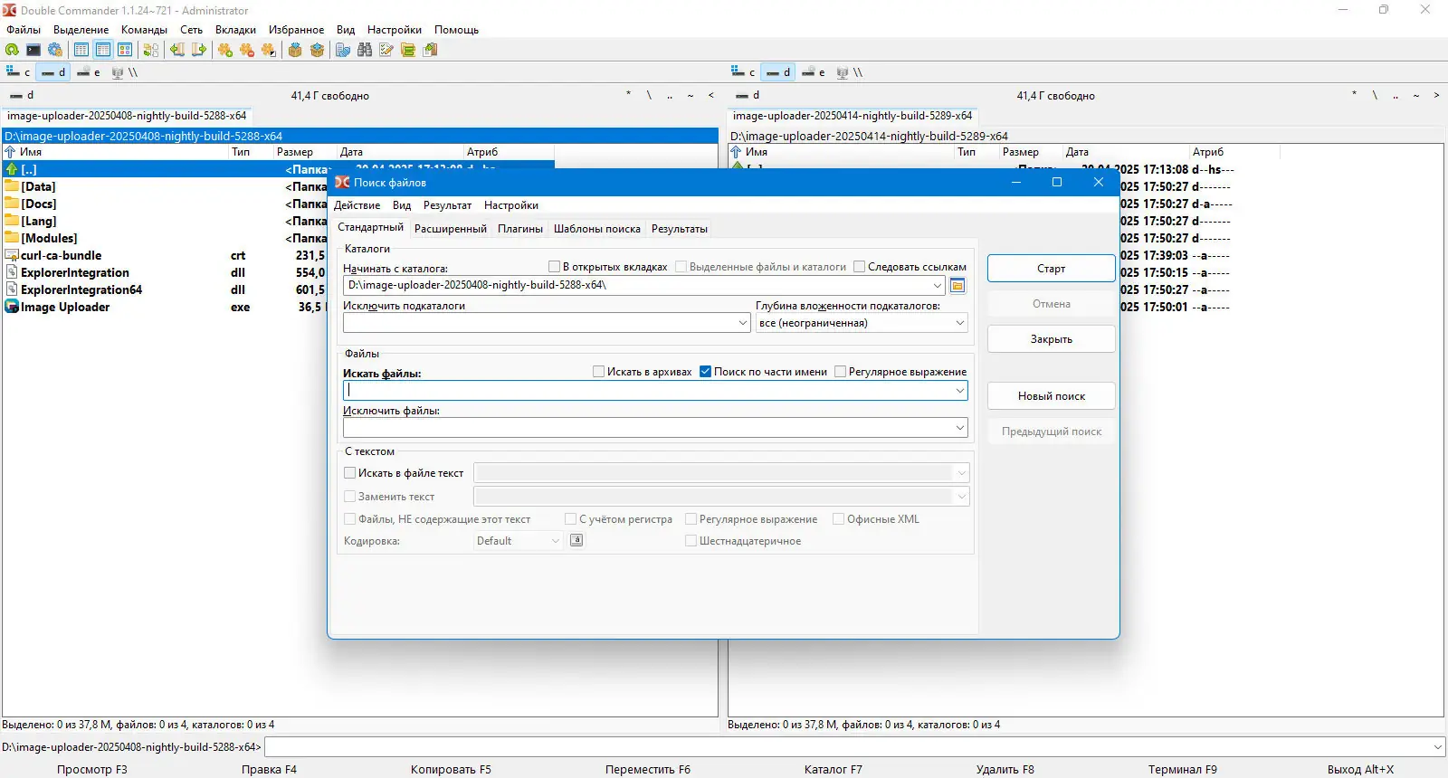Open the 'Команды' menu
The height and width of the screenshot is (778, 1448).
coord(144,30)
